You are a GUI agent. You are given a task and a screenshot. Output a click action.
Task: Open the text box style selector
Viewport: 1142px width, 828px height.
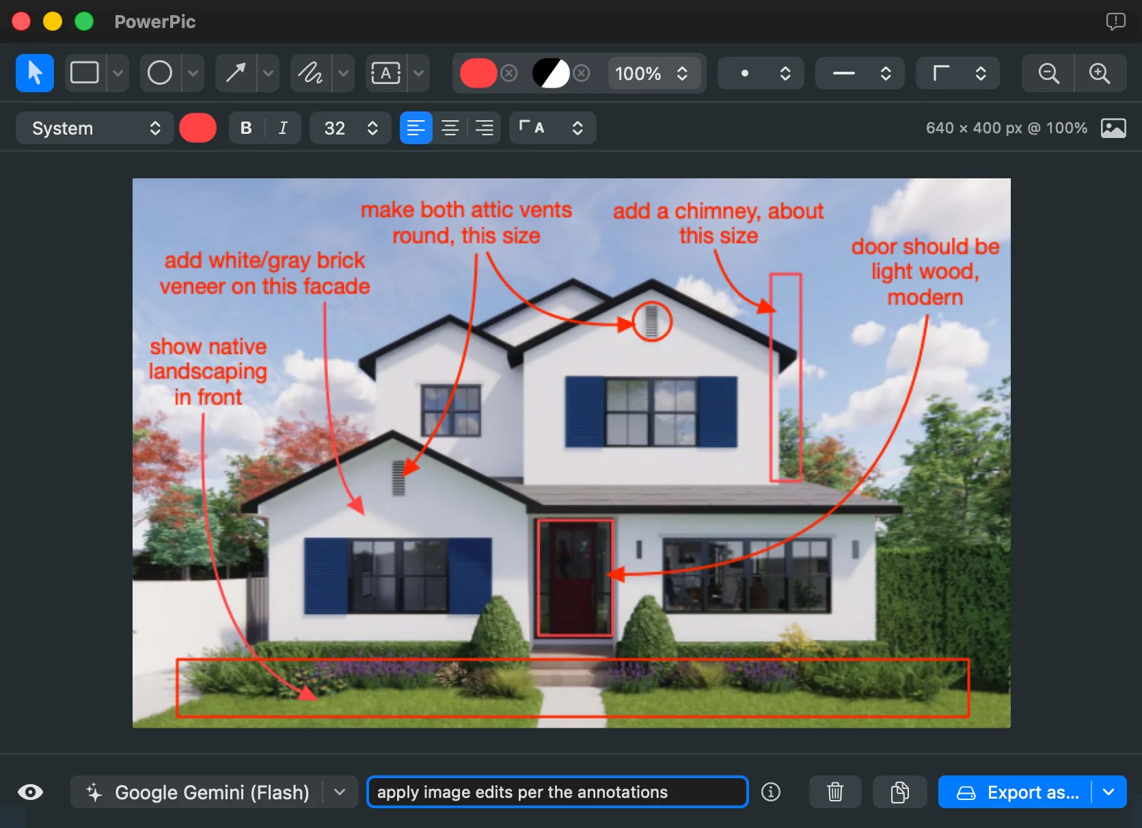[552, 128]
